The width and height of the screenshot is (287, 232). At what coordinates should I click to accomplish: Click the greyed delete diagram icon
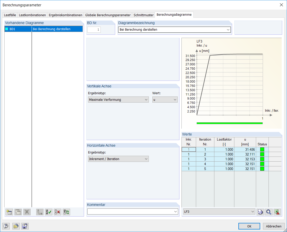[x=27, y=212]
